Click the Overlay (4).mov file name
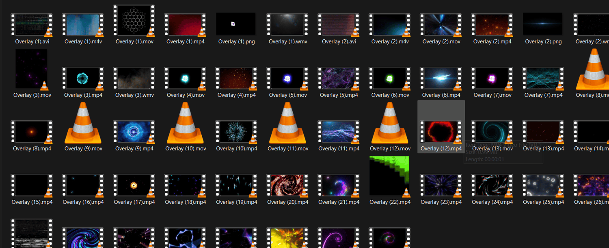609x248 pixels. tap(185, 95)
